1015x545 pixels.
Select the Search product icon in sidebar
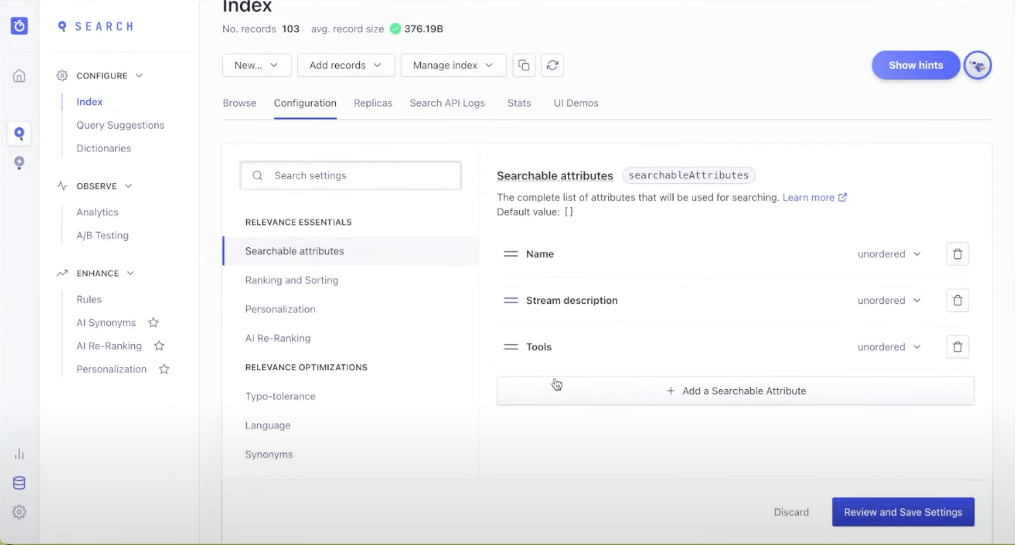(x=19, y=134)
